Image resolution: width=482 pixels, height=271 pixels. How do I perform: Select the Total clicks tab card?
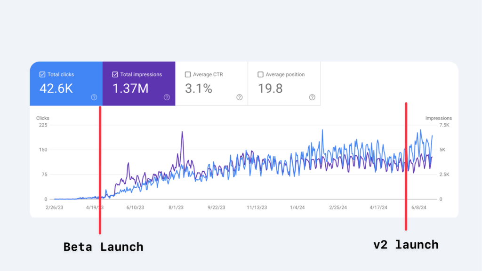pos(66,83)
